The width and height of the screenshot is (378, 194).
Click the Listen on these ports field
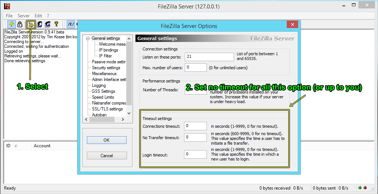click(x=209, y=57)
